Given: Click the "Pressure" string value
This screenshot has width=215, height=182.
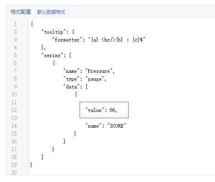Looking at the screenshot, I should click(99, 71).
